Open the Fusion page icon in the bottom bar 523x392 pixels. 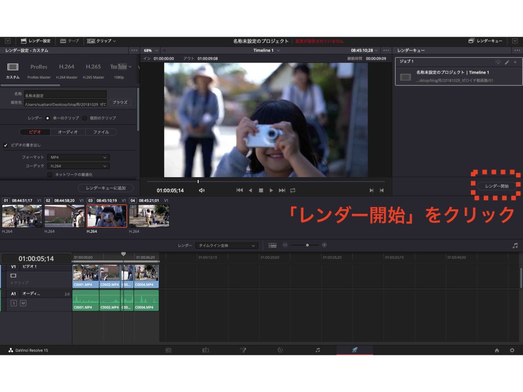243,350
